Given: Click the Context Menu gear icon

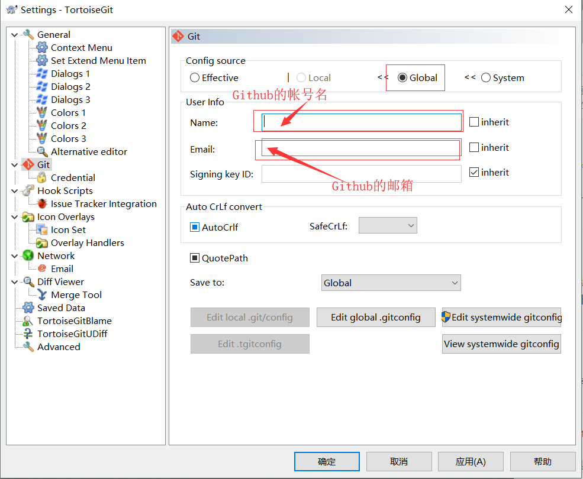Looking at the screenshot, I should click(41, 48).
